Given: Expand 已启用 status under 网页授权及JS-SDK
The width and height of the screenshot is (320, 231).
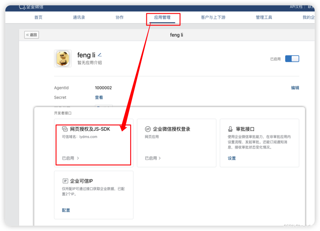Looking at the screenshot, I should [x=70, y=158].
